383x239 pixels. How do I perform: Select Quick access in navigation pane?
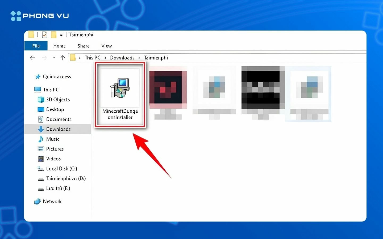coord(57,77)
